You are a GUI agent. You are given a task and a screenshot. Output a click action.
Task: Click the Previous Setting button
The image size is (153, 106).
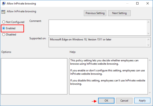(x=95, y=13)
